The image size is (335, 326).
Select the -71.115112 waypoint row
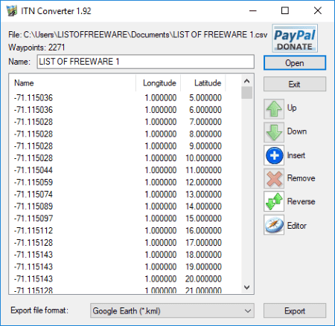pos(118,231)
